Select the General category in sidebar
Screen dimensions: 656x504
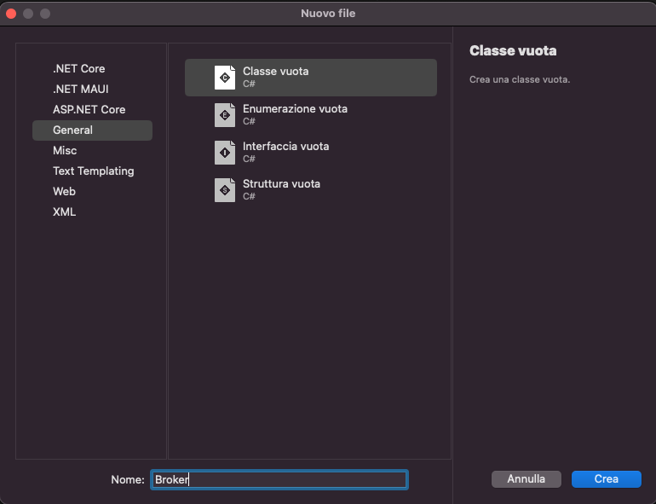click(92, 130)
